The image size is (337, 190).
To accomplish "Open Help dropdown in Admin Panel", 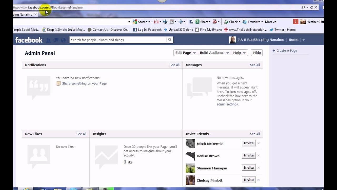I will (239, 53).
